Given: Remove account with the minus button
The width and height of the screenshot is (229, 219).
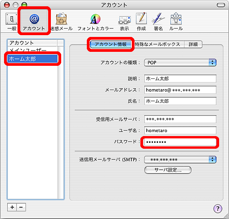Looking at the screenshot, I should (21, 207).
